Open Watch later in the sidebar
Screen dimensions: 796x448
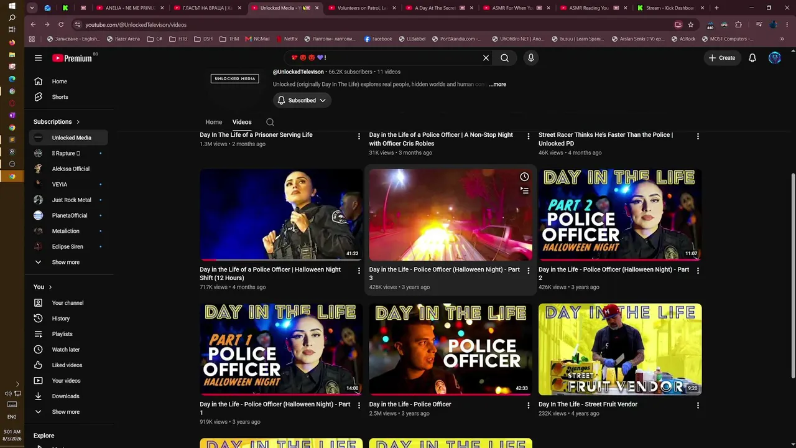[68, 350]
